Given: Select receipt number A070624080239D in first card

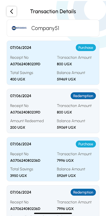Looking at the screenshot, I should (x=25, y=64).
